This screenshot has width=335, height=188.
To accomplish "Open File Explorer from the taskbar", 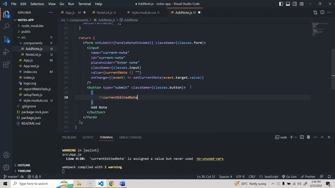I will [79, 183].
